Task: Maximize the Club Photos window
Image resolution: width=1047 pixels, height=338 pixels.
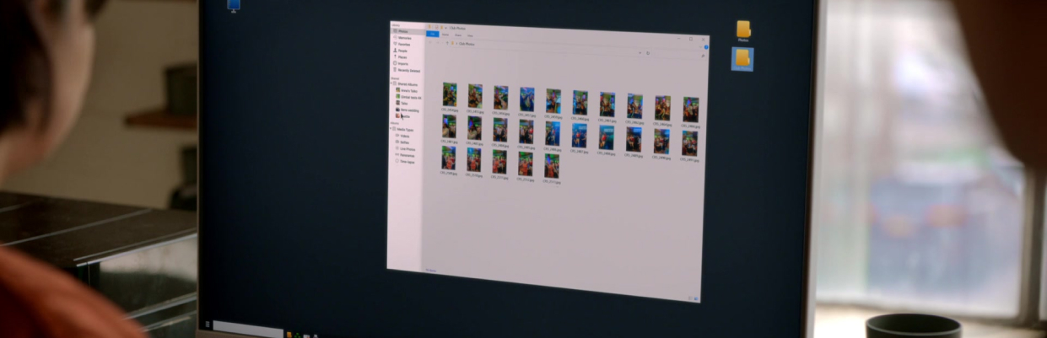Action: coord(691,39)
